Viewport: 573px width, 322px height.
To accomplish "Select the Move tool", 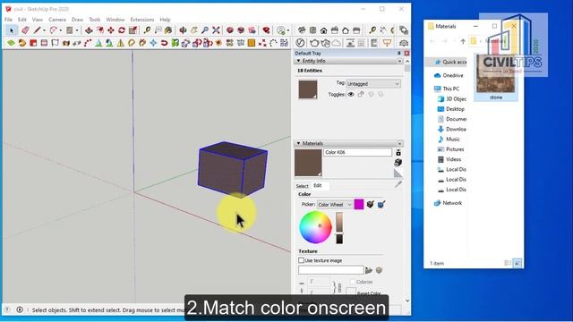I will click(x=111, y=30).
